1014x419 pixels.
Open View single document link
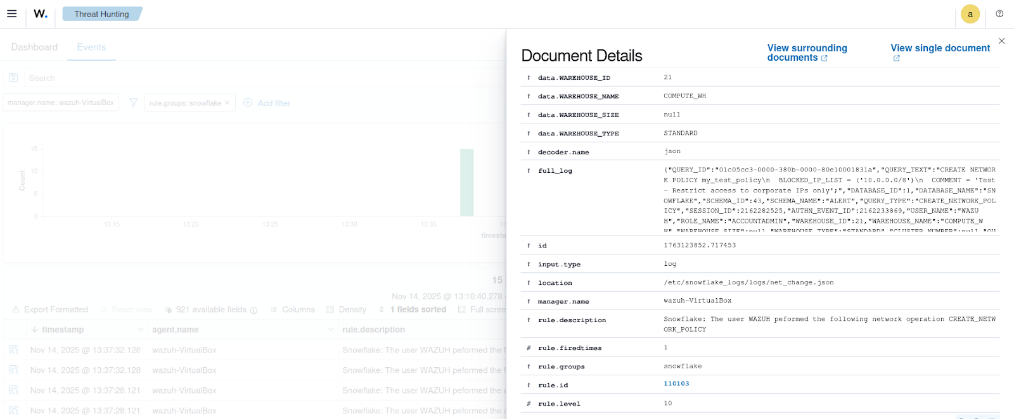940,49
